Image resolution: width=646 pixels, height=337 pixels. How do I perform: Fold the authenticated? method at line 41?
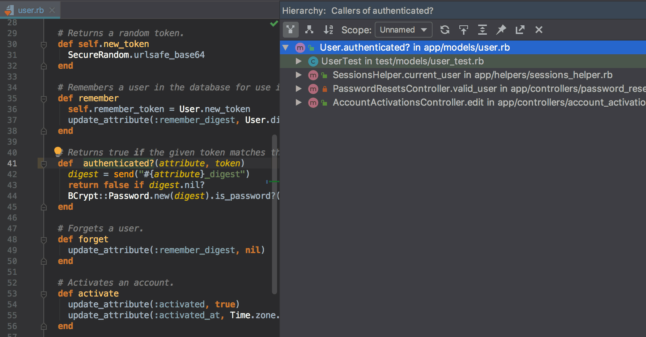[x=44, y=164]
